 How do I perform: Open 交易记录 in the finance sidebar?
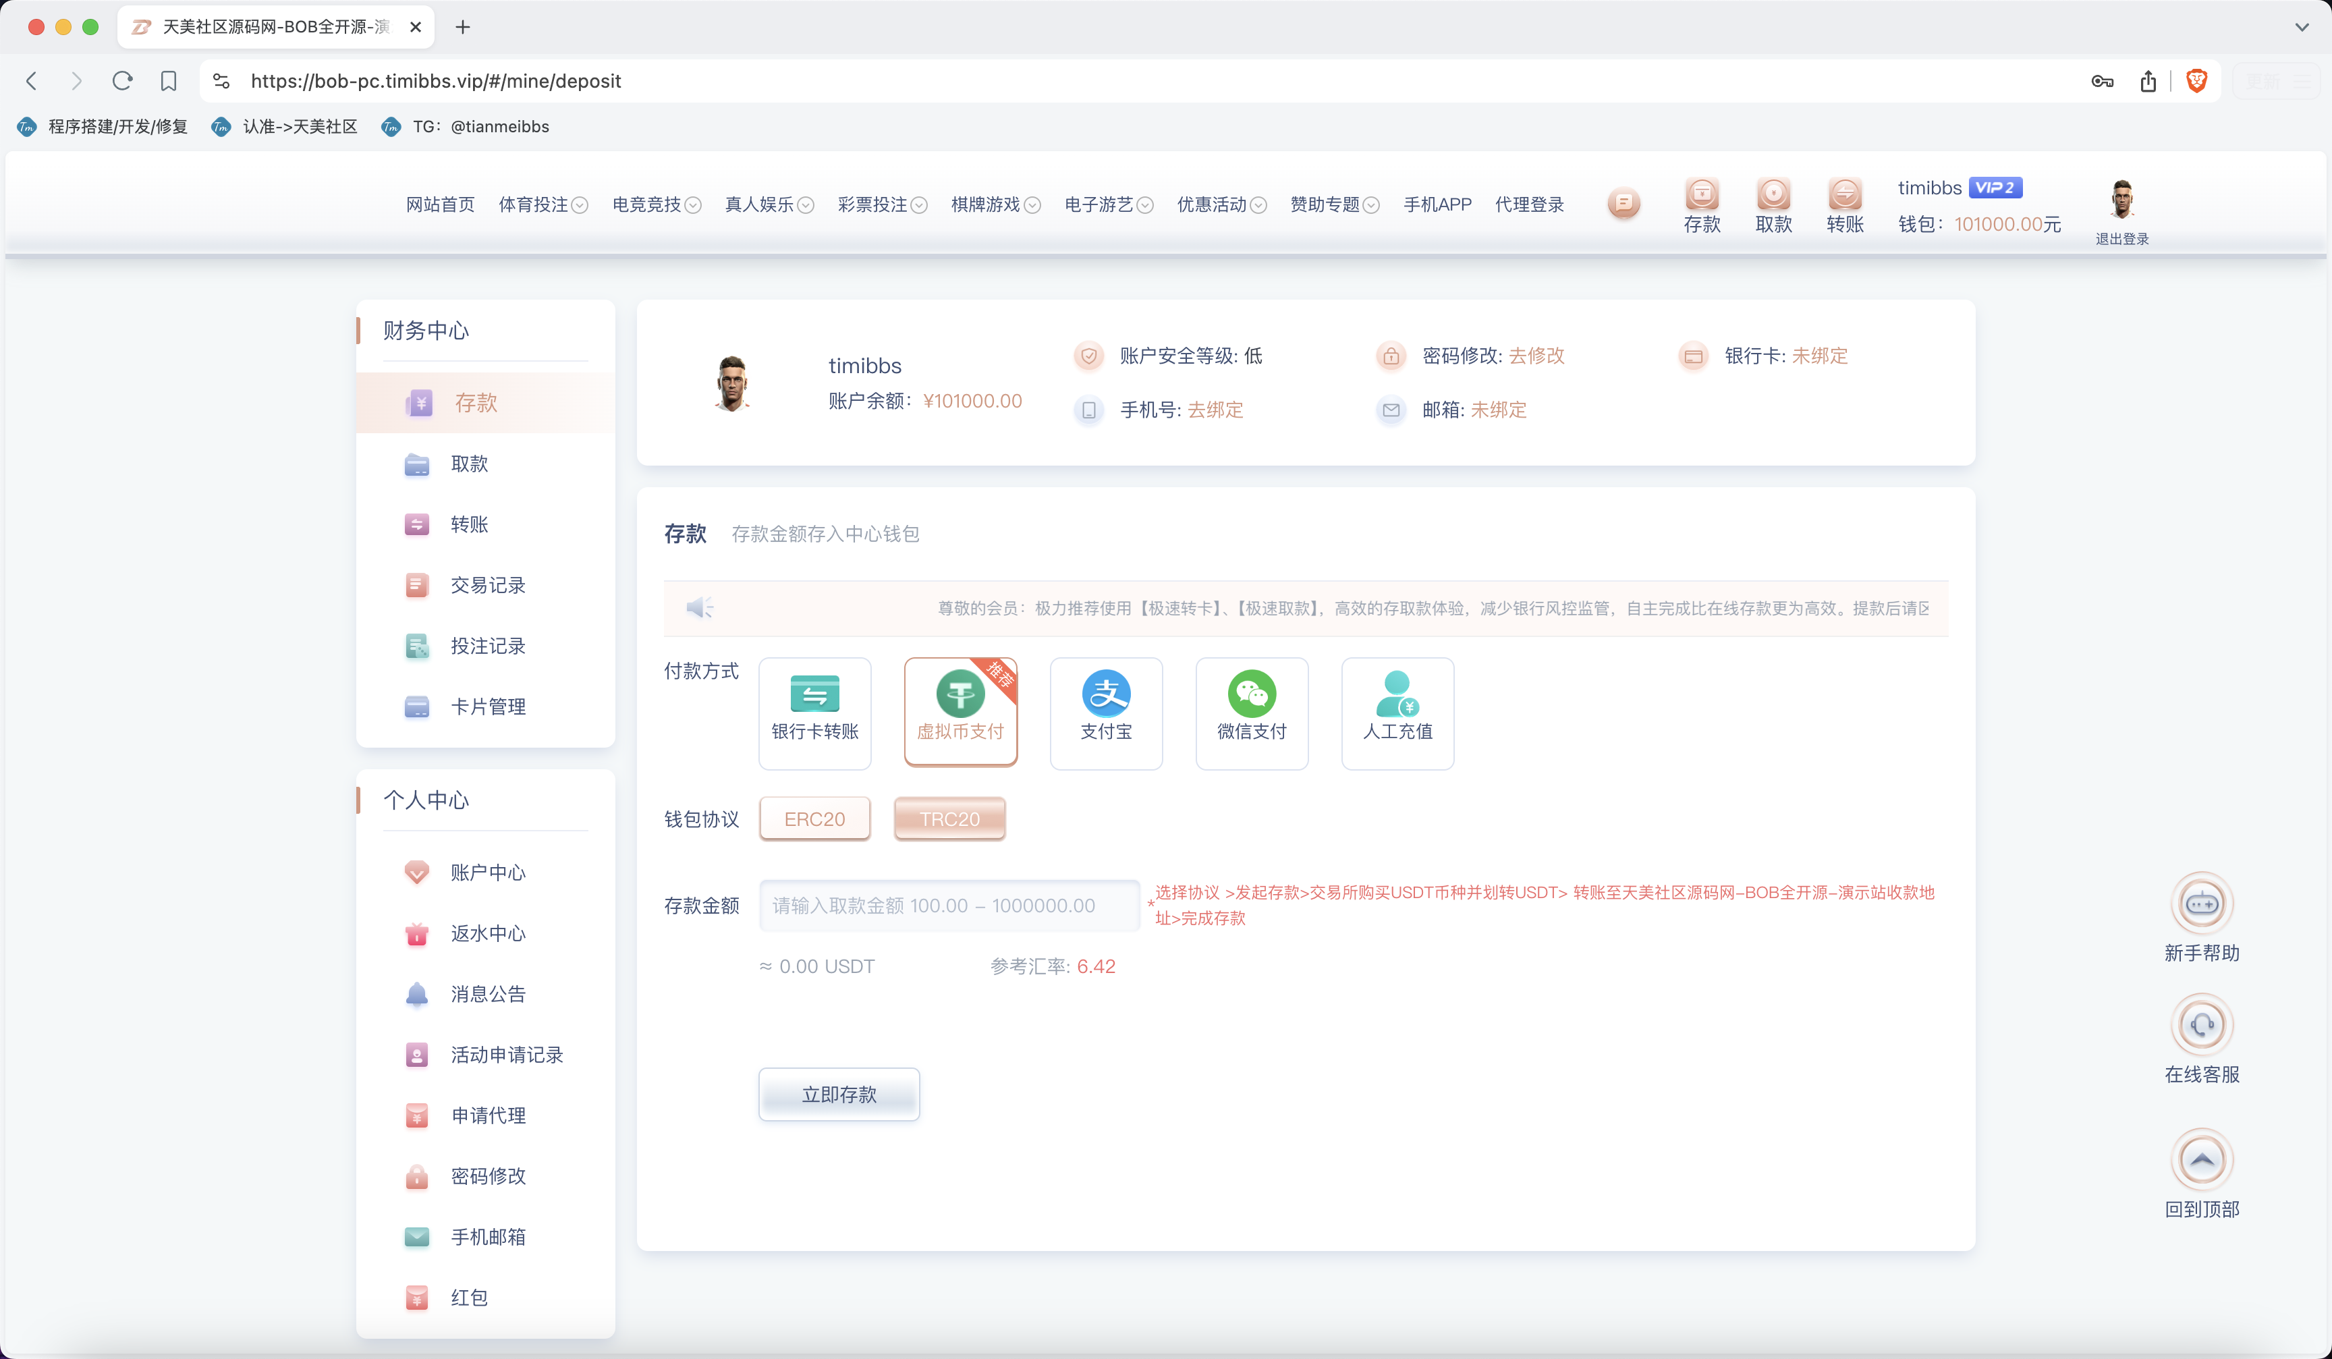pos(488,584)
